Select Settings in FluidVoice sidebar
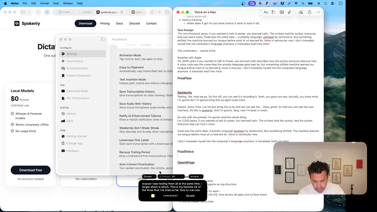 pyautogui.click(x=82, y=54)
